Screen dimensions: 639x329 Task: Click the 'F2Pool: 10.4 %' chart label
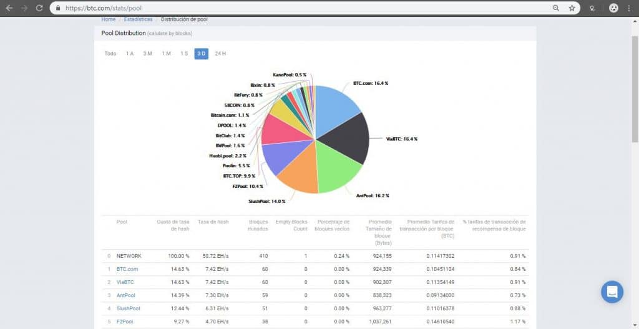(x=247, y=186)
